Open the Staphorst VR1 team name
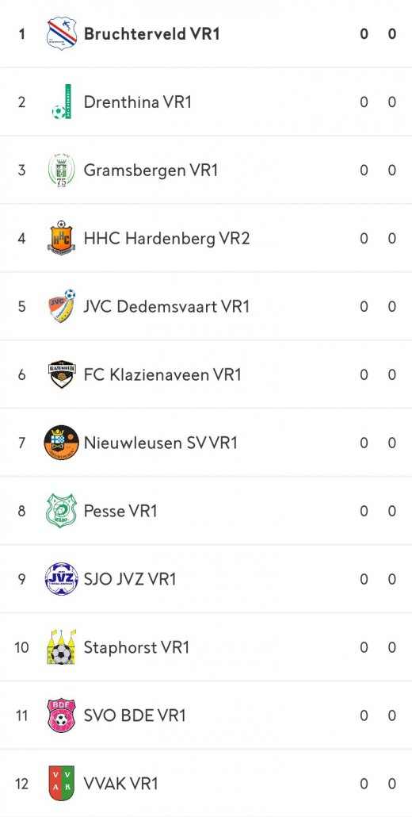Image resolution: width=412 pixels, height=817 pixels. (x=136, y=647)
